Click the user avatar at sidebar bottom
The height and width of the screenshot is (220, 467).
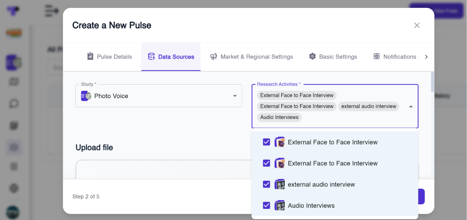tap(13, 212)
